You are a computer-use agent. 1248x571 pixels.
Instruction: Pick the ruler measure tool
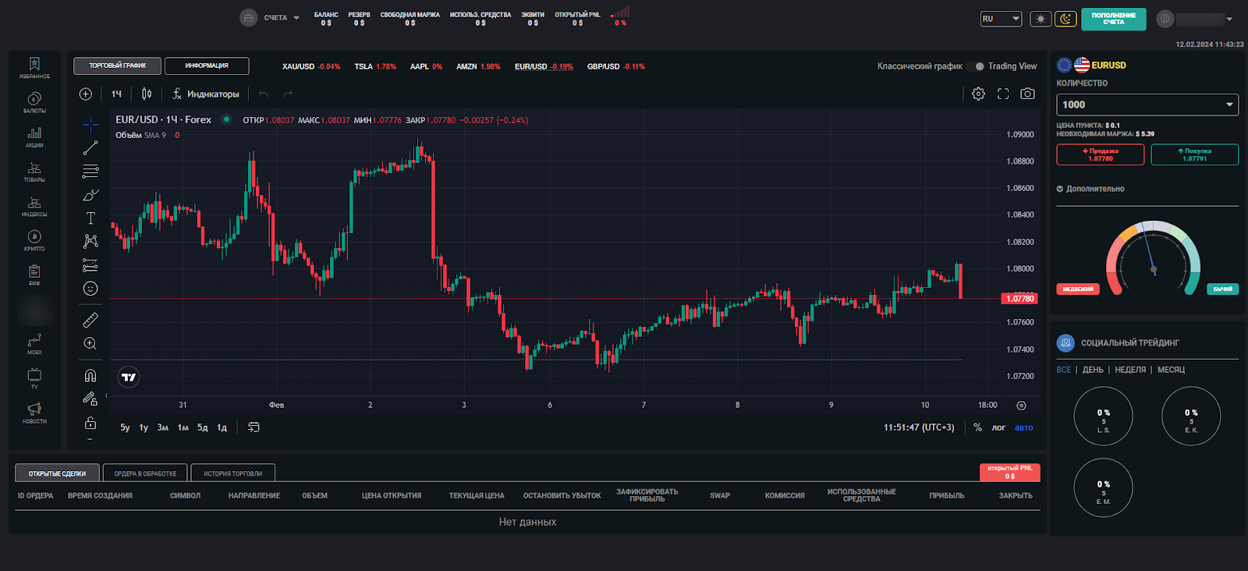(90, 320)
